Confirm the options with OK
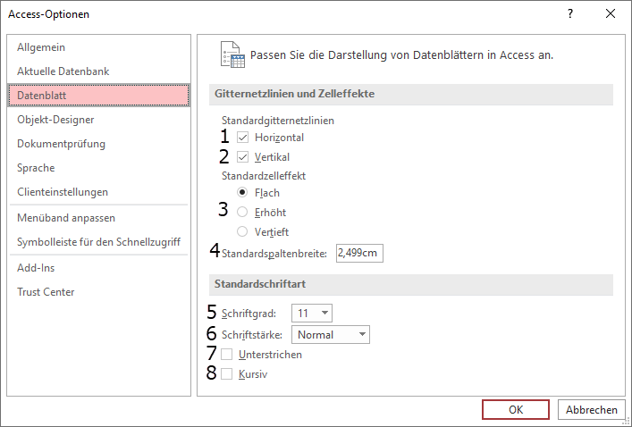Screen dimensions: 632x427 (516, 410)
